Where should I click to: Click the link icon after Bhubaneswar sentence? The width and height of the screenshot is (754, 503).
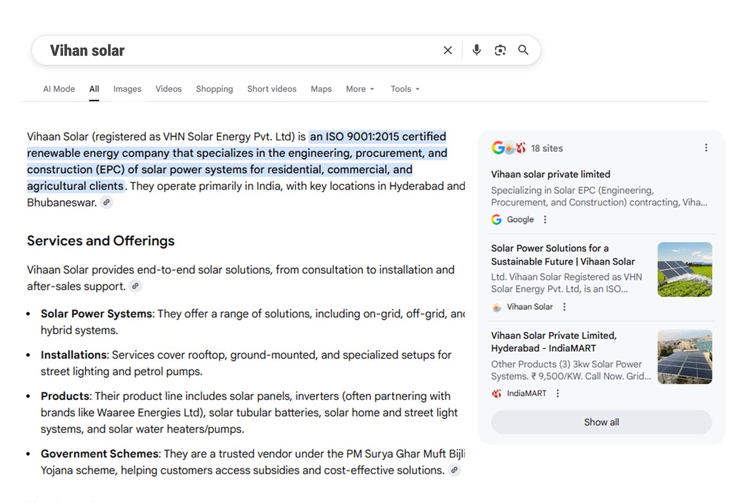(x=107, y=202)
